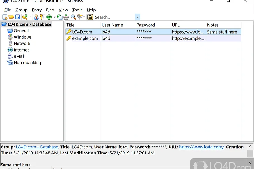Expand the Search box dropdown arrow
Screen dimensions: 254x169
137,17
